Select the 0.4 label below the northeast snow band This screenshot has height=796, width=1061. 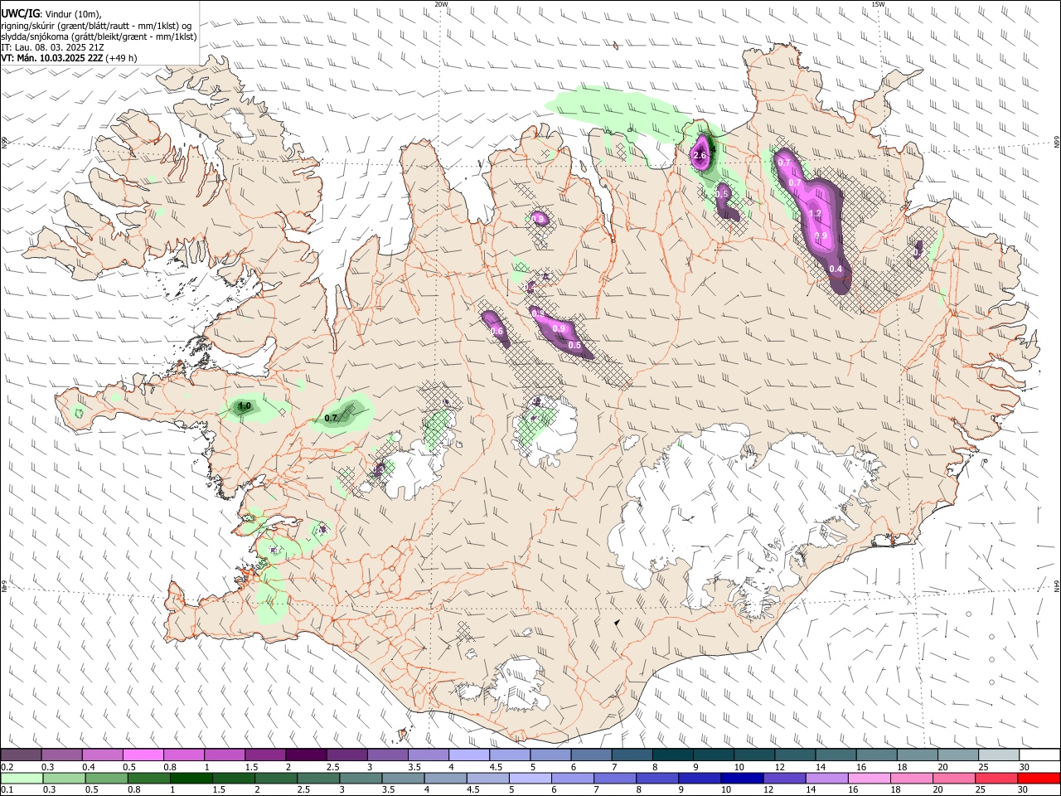(836, 269)
